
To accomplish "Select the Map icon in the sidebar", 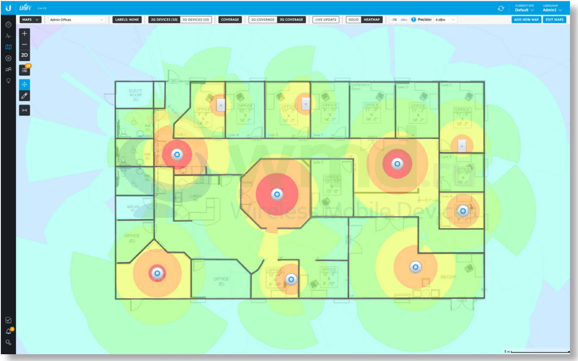I will 8,47.
